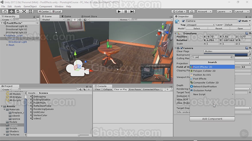Select the Rect transform tool
The width and height of the screenshot is (252, 141).
coord(30,11)
